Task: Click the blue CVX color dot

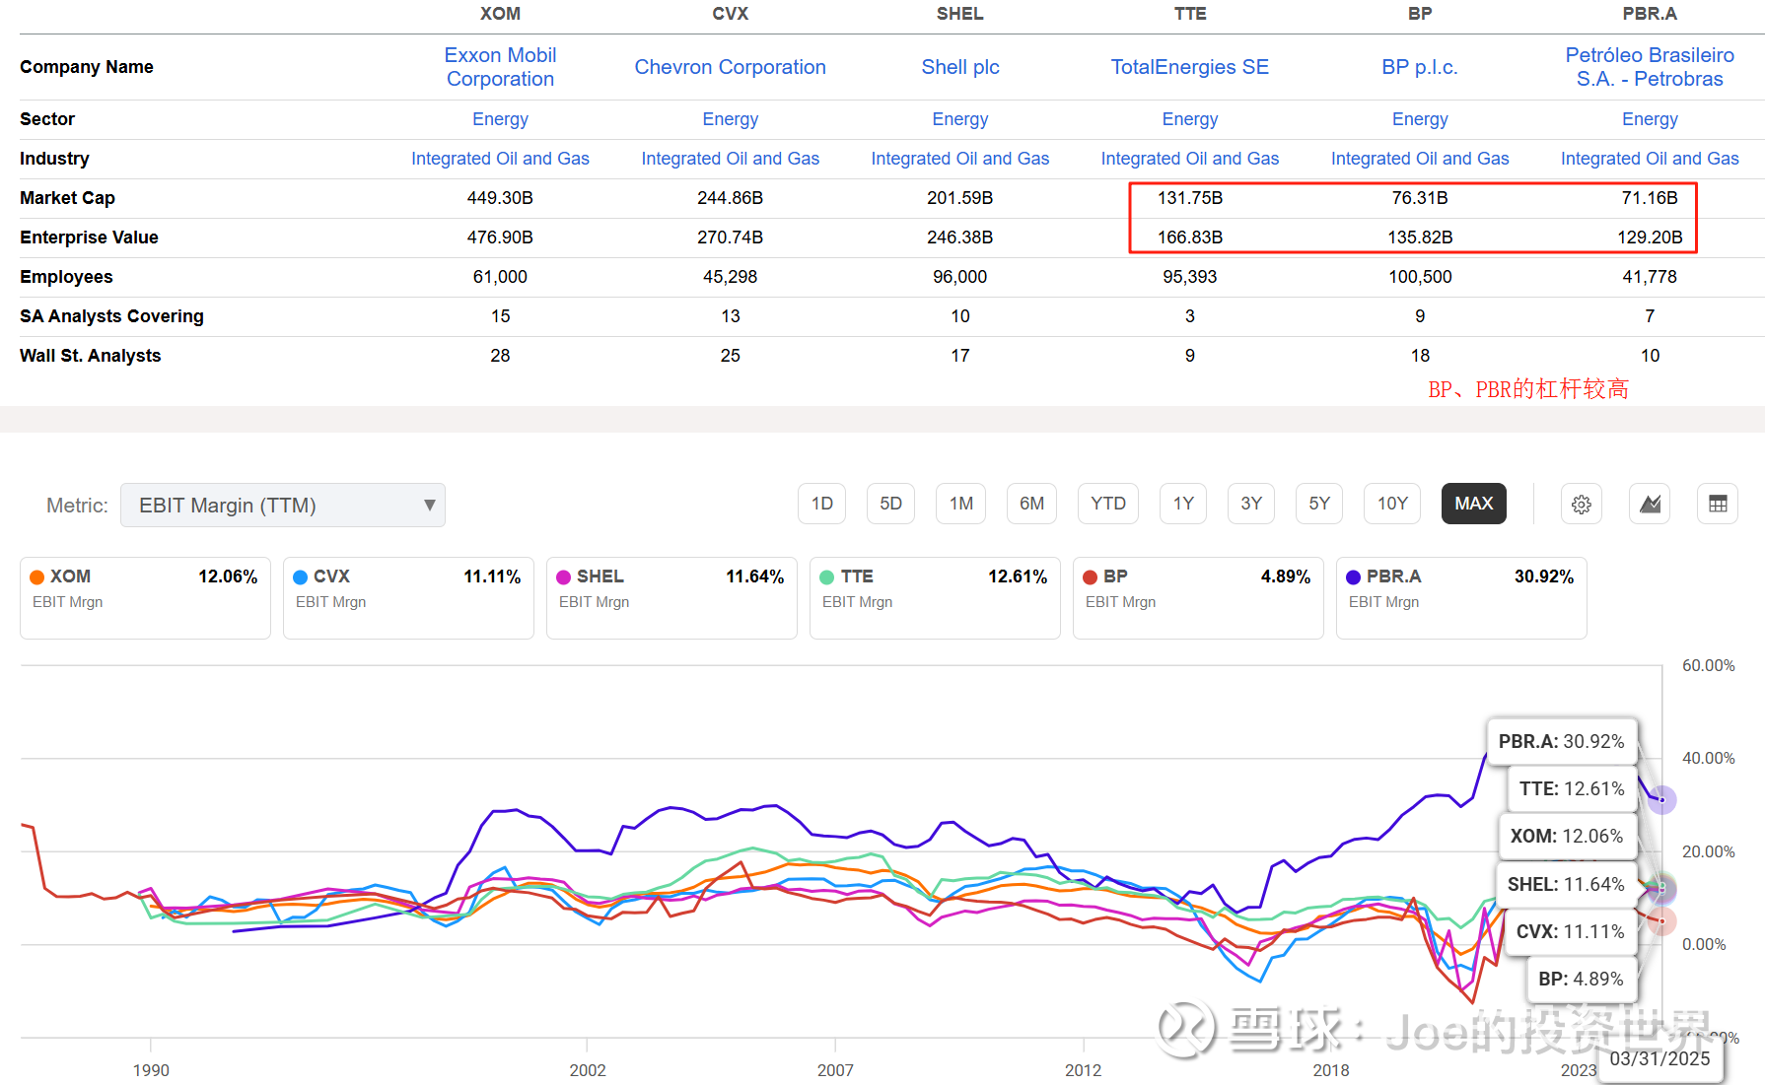Action: (x=301, y=577)
